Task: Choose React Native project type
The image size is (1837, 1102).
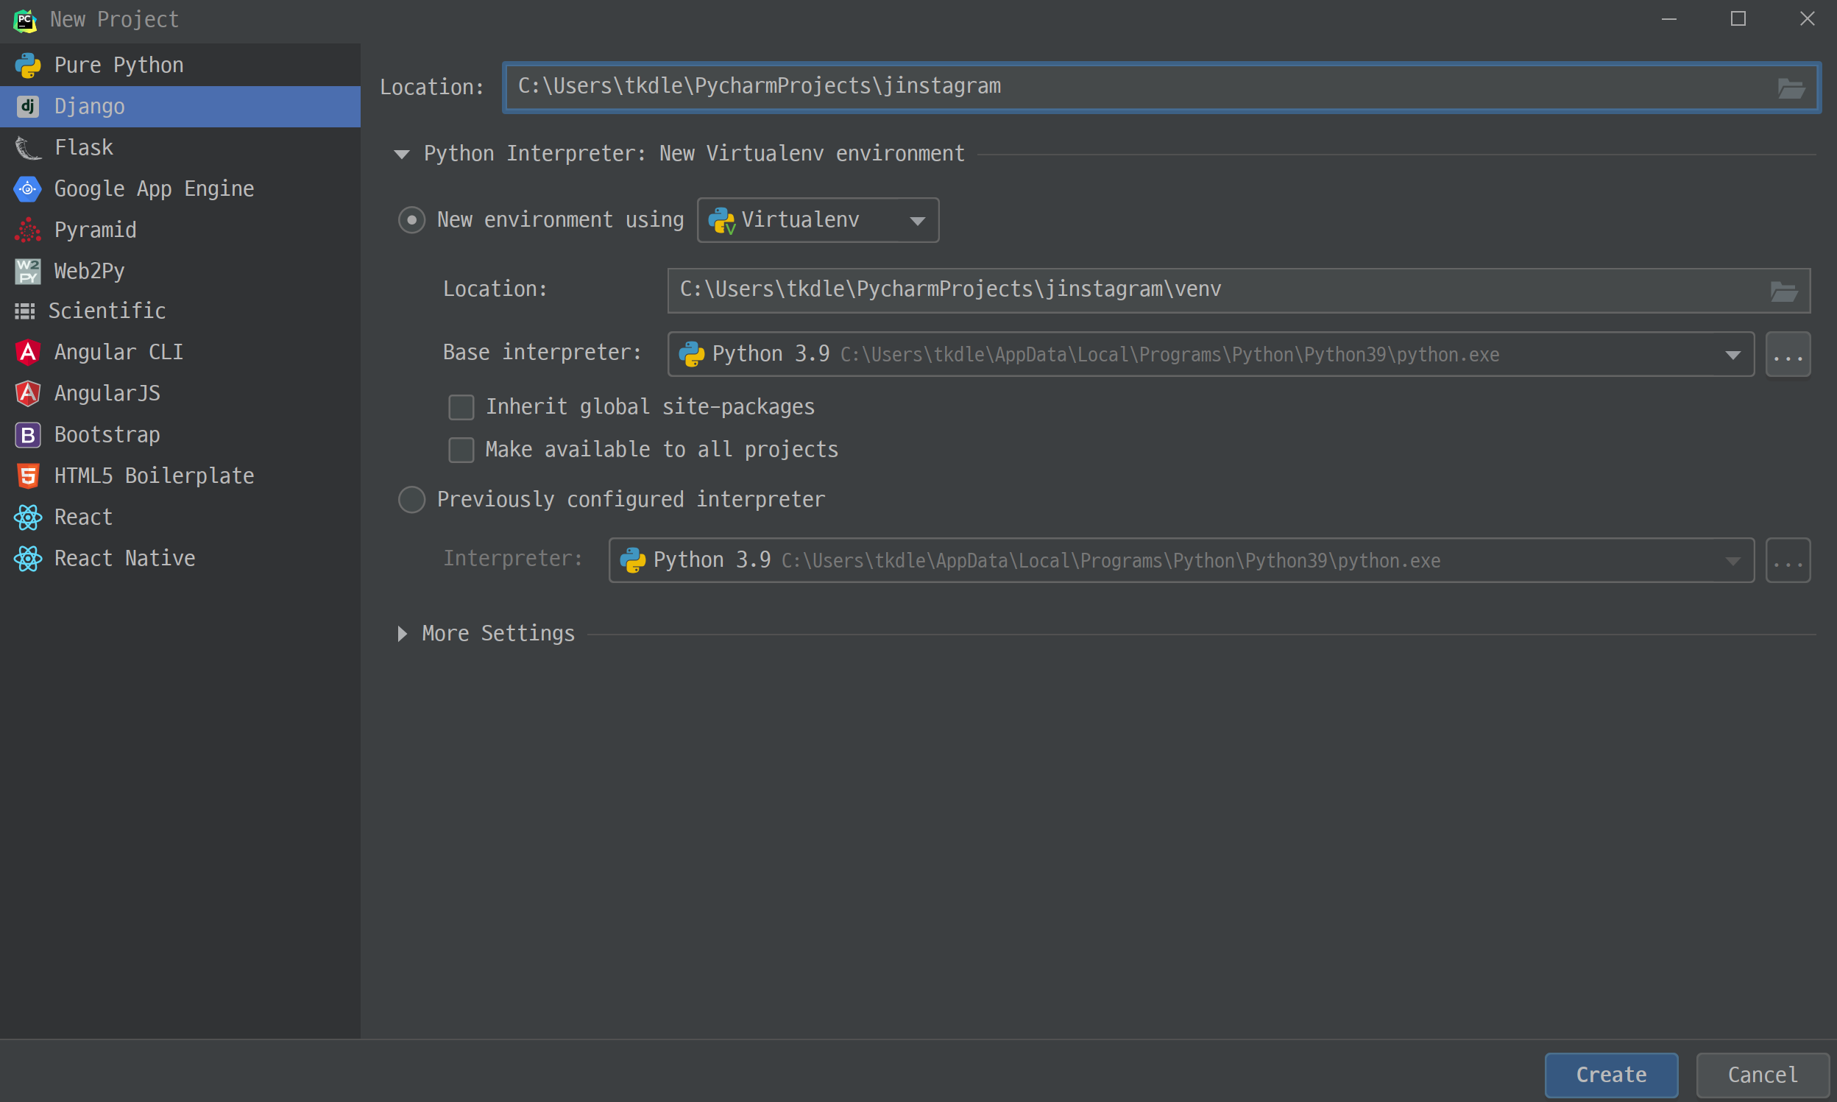Action: (x=124, y=558)
